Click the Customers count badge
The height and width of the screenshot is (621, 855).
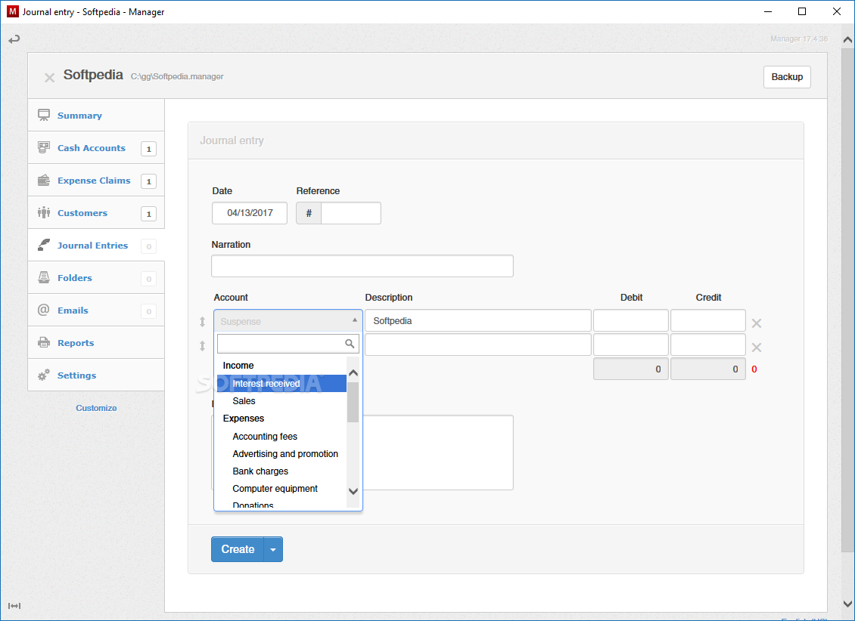click(148, 214)
